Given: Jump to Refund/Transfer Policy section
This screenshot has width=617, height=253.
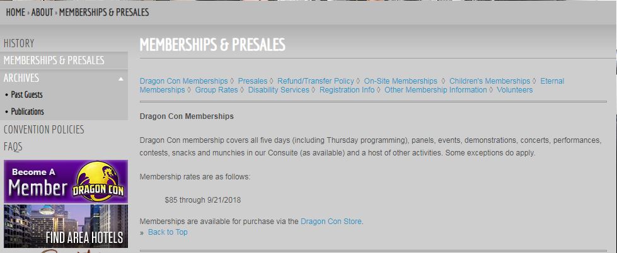Looking at the screenshot, I should point(316,81).
